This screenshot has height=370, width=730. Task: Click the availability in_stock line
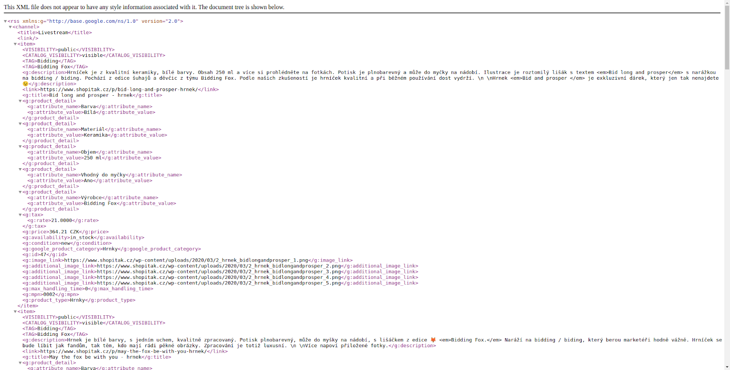(x=83, y=237)
